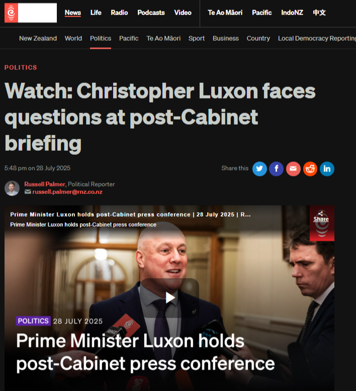The height and width of the screenshot is (391, 356).
Task: Play the post-Cabinet press conference video
Action: pos(170,298)
